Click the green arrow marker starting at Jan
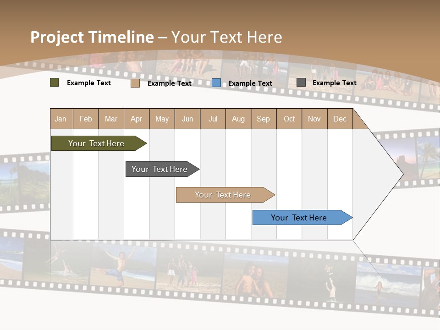 point(96,143)
